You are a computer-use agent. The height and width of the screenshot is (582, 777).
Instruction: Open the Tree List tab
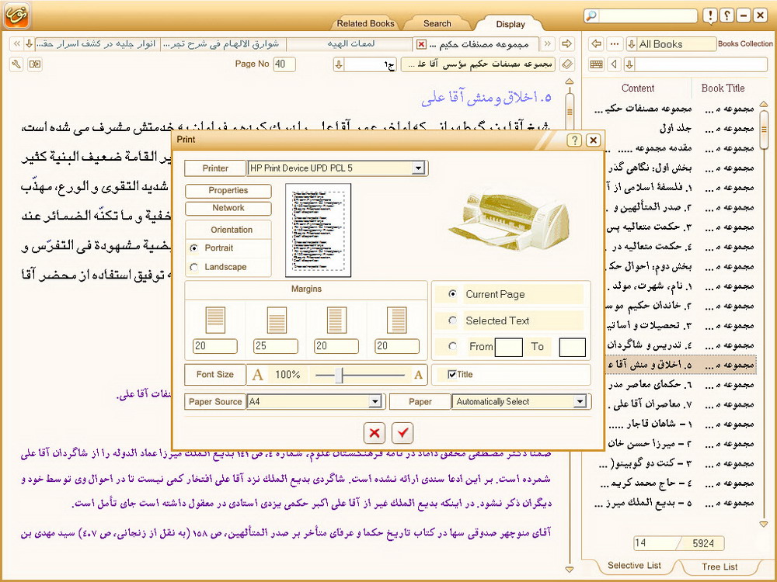pyautogui.click(x=720, y=566)
